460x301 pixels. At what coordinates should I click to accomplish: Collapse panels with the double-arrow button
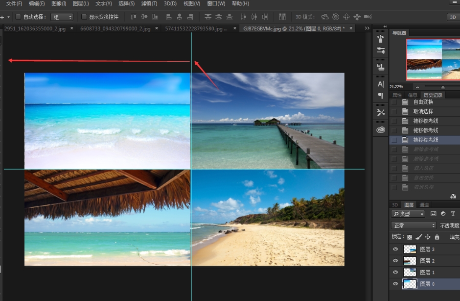pyautogui.click(x=385, y=26)
